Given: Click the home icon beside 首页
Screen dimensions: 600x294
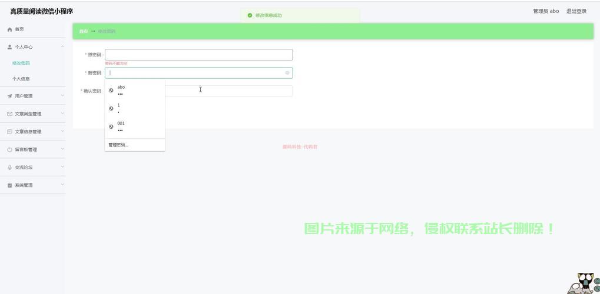Looking at the screenshot, I should click(x=9, y=29).
